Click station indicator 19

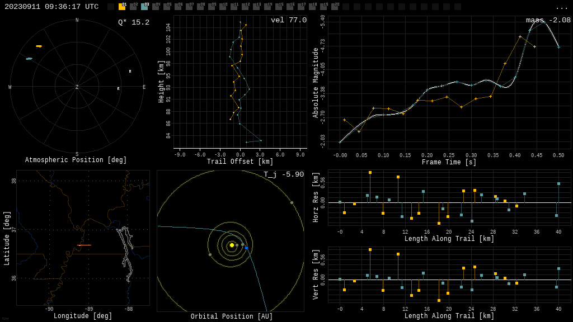[323, 7]
